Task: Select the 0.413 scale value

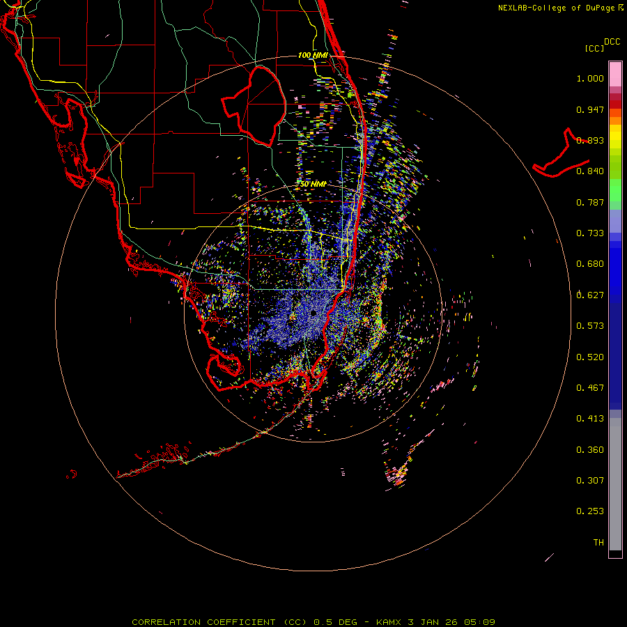Action: (590, 419)
